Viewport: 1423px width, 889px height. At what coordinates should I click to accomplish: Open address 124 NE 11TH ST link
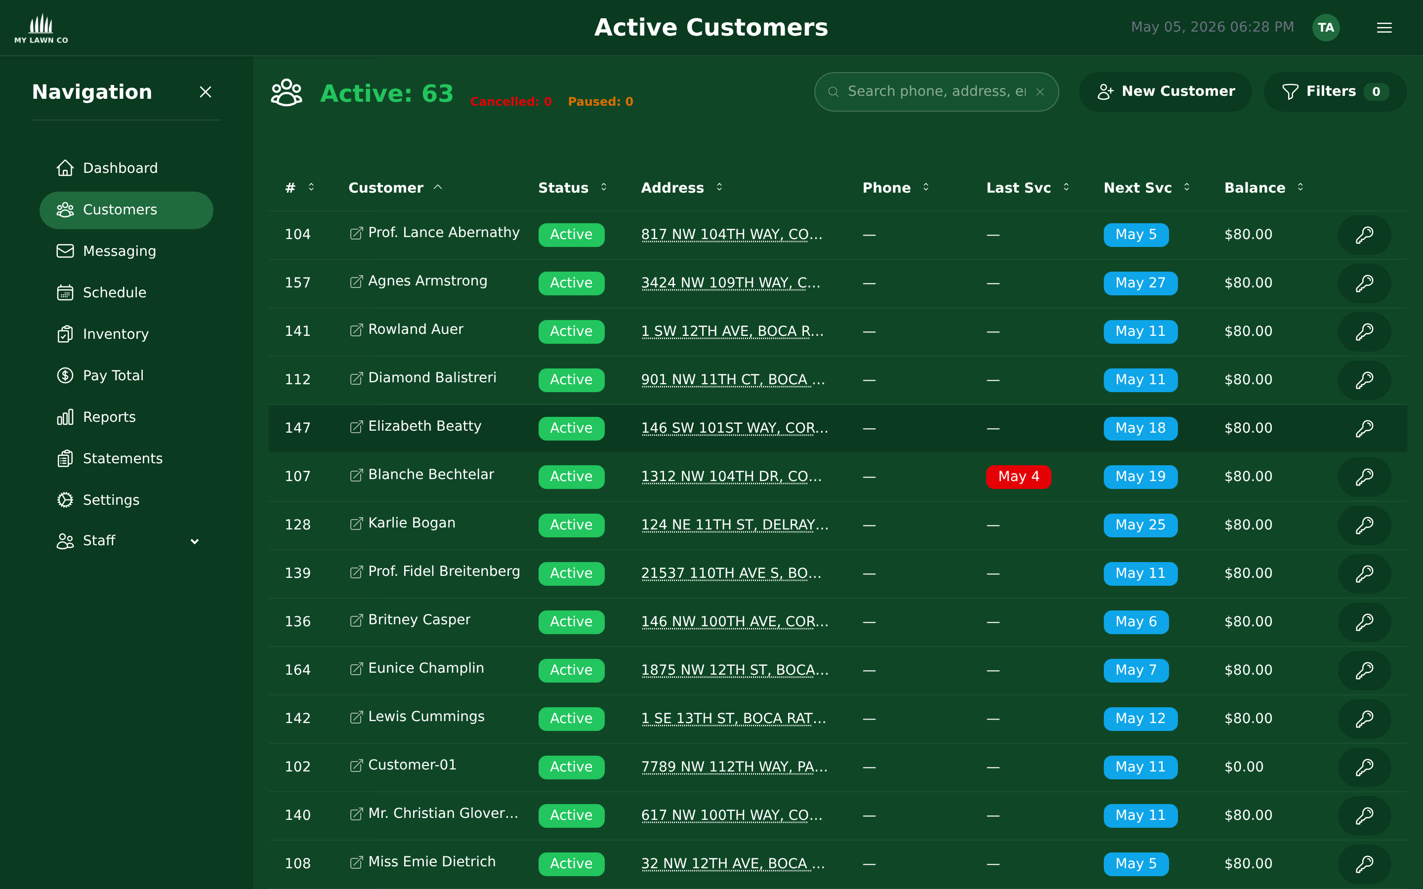[x=735, y=525]
